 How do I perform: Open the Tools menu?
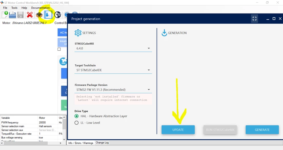coord(14,8)
